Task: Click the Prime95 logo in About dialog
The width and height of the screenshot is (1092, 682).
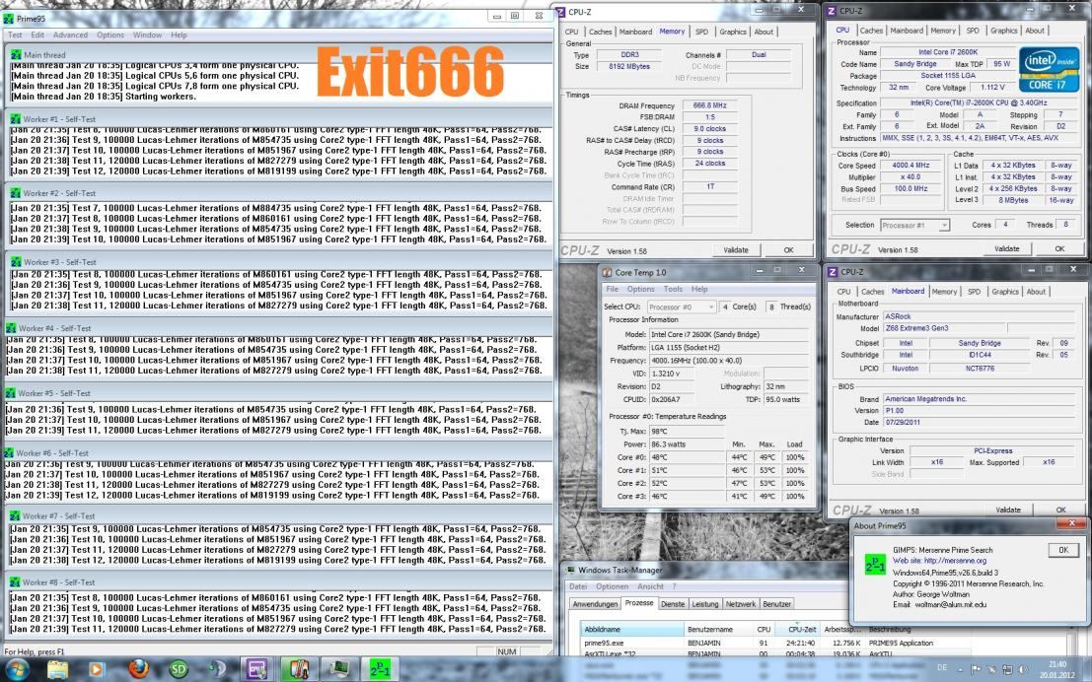Action: (x=875, y=564)
